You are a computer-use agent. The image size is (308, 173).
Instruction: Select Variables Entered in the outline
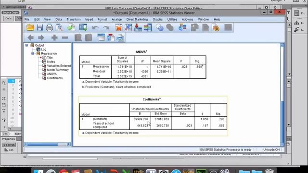tap(59, 66)
